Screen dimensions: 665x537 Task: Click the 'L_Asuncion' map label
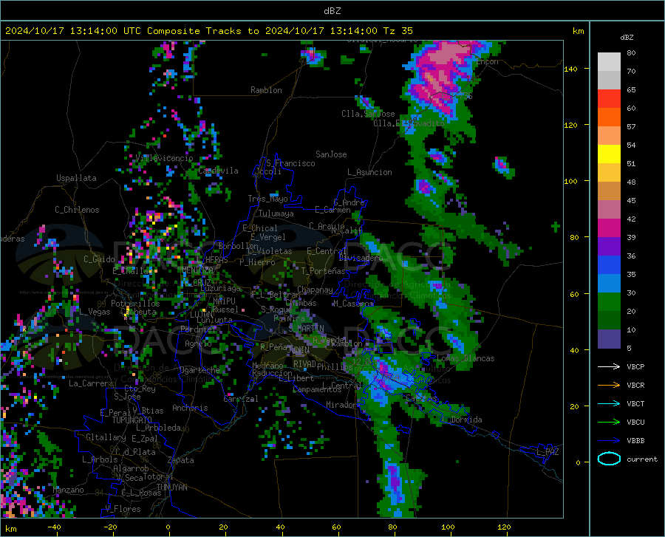point(369,172)
